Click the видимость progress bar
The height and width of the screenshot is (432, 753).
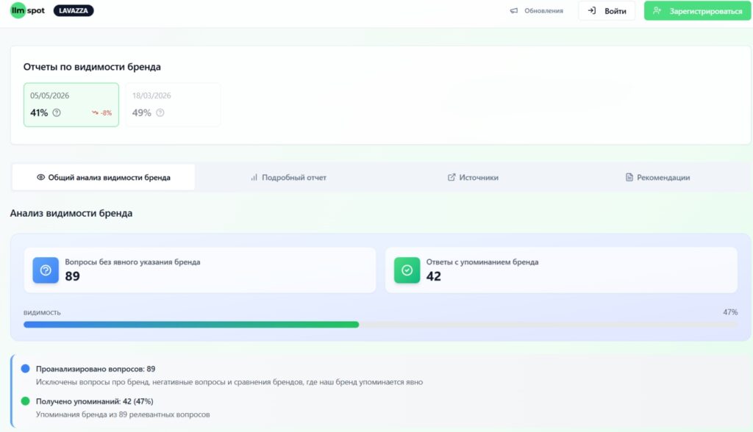[x=380, y=325]
